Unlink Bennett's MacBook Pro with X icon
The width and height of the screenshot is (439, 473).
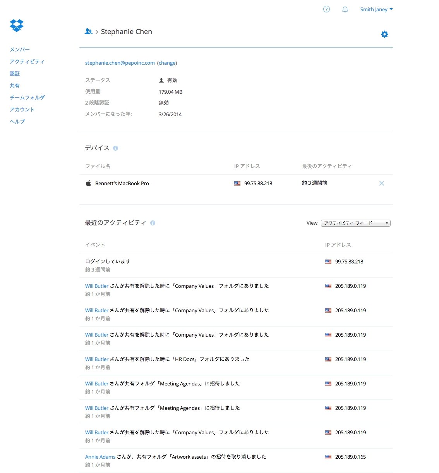pyautogui.click(x=382, y=183)
